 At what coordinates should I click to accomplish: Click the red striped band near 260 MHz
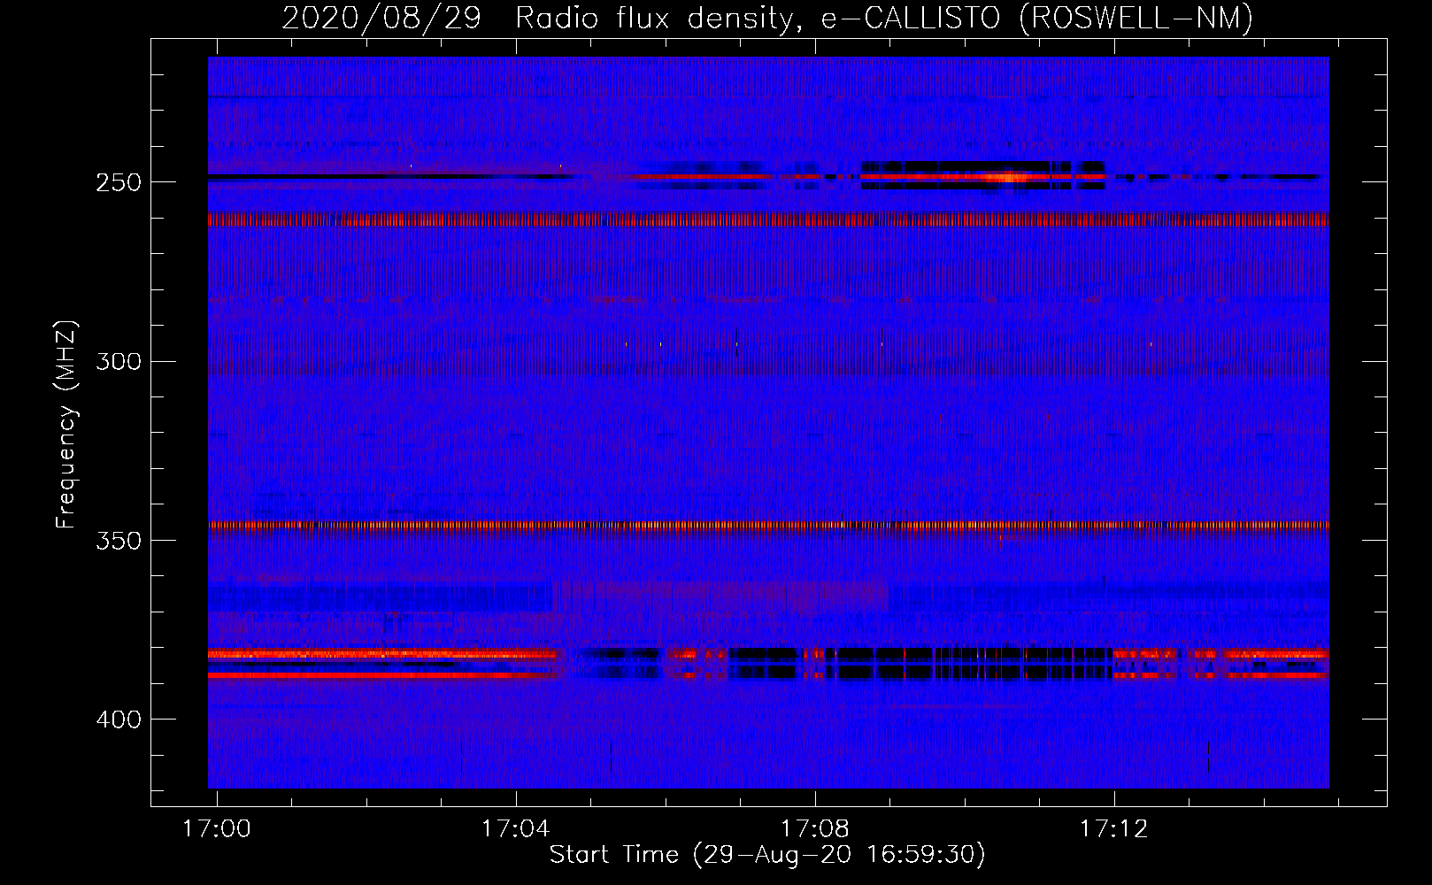tap(768, 219)
